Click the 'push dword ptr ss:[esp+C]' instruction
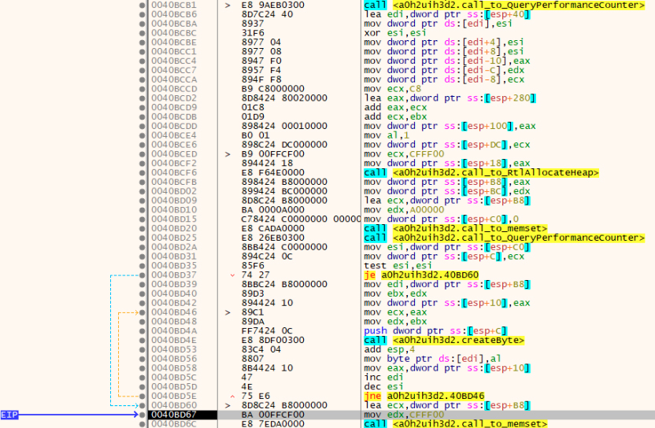This screenshot has width=655, height=428. [435, 330]
